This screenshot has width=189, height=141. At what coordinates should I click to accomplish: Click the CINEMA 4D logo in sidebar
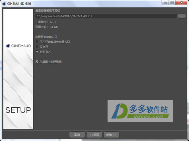point(19,46)
